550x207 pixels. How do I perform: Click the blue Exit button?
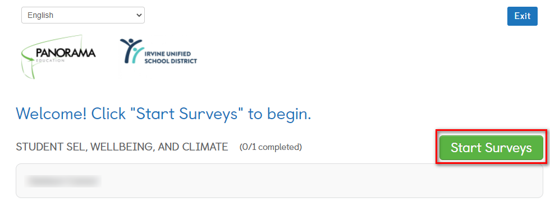(x=522, y=16)
